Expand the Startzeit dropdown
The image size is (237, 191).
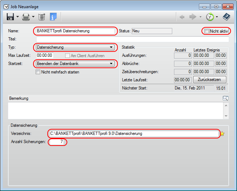pyautogui.click(x=111, y=64)
